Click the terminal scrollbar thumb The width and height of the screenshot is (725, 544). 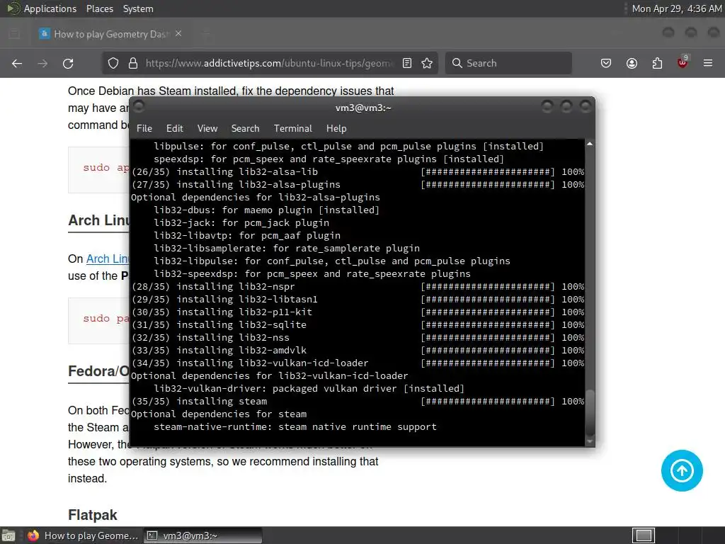point(590,413)
